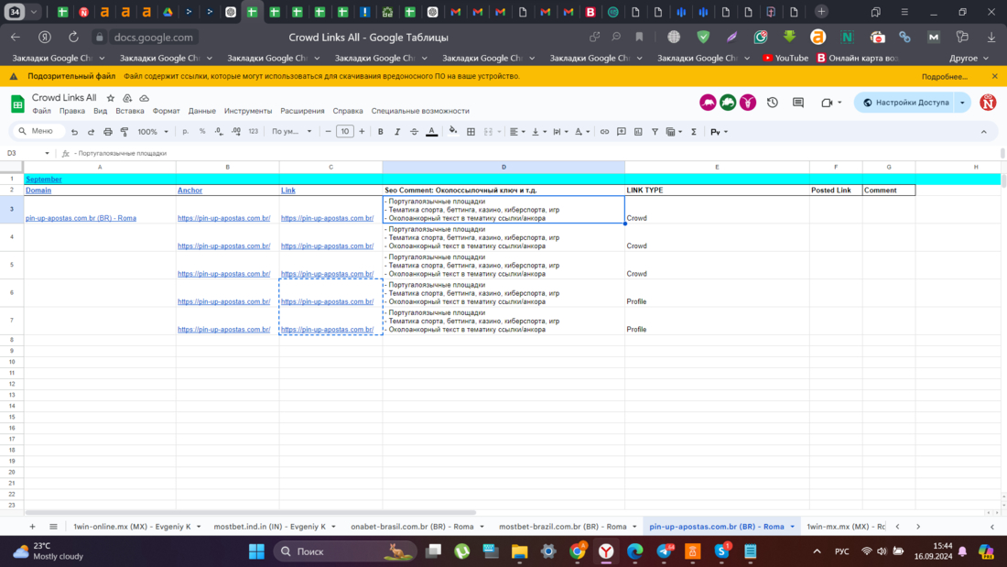Open version history clock icon

772,103
